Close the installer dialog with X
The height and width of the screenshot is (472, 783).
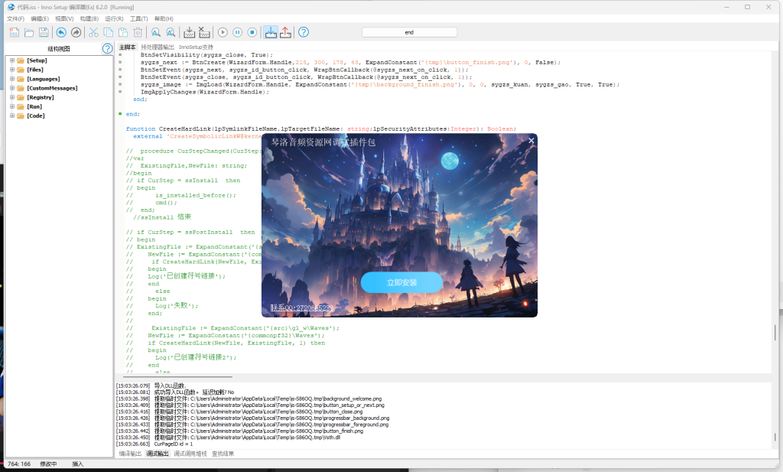click(531, 141)
